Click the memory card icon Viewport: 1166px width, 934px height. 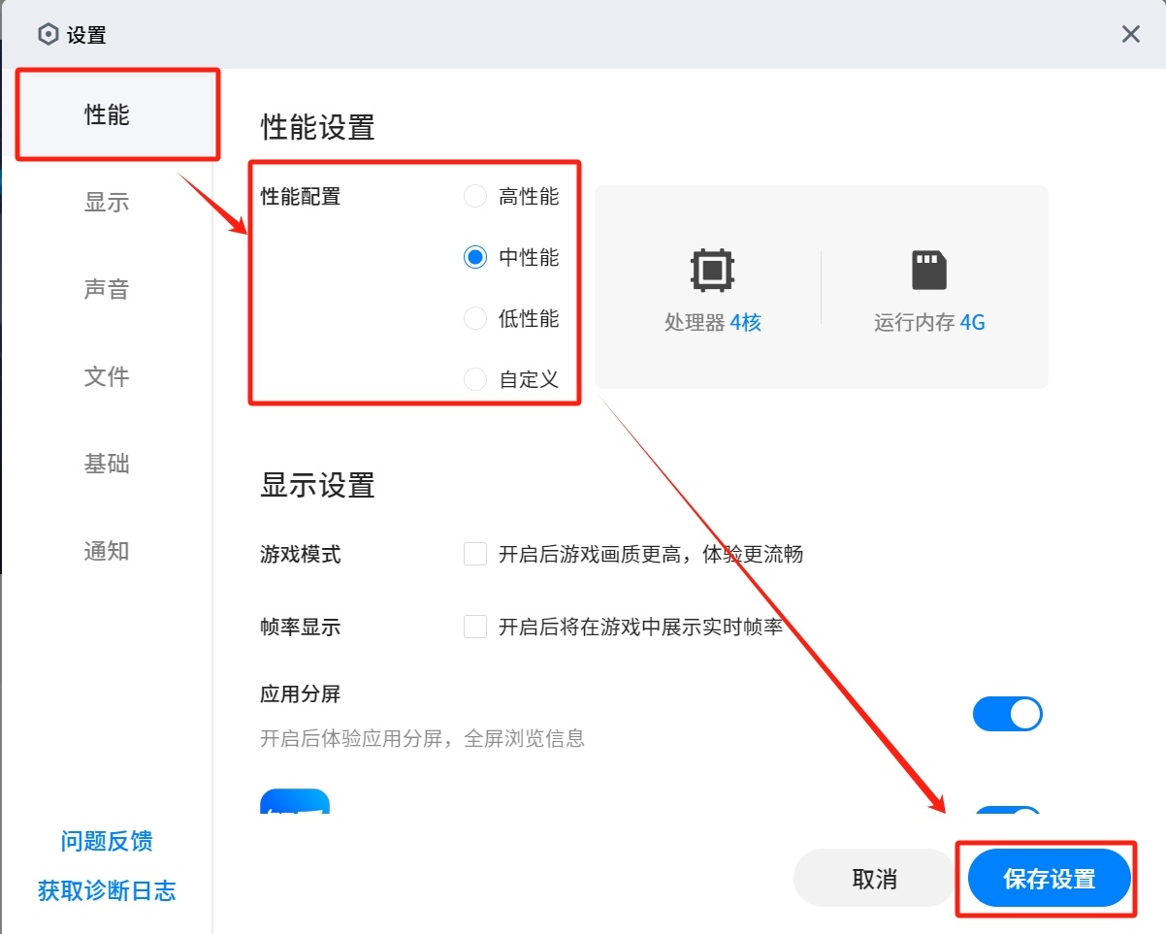pyautogui.click(x=929, y=270)
